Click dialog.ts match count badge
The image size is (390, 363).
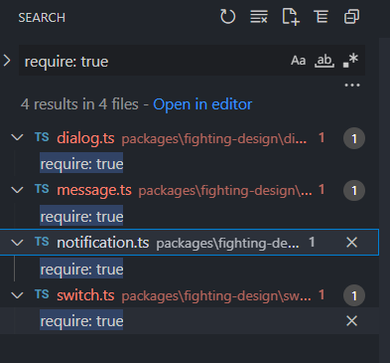tap(354, 138)
